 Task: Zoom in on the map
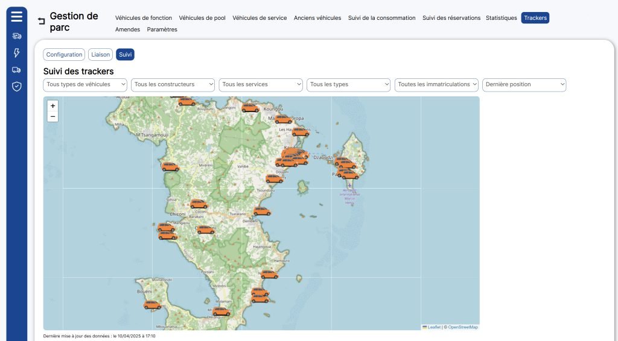(53, 106)
